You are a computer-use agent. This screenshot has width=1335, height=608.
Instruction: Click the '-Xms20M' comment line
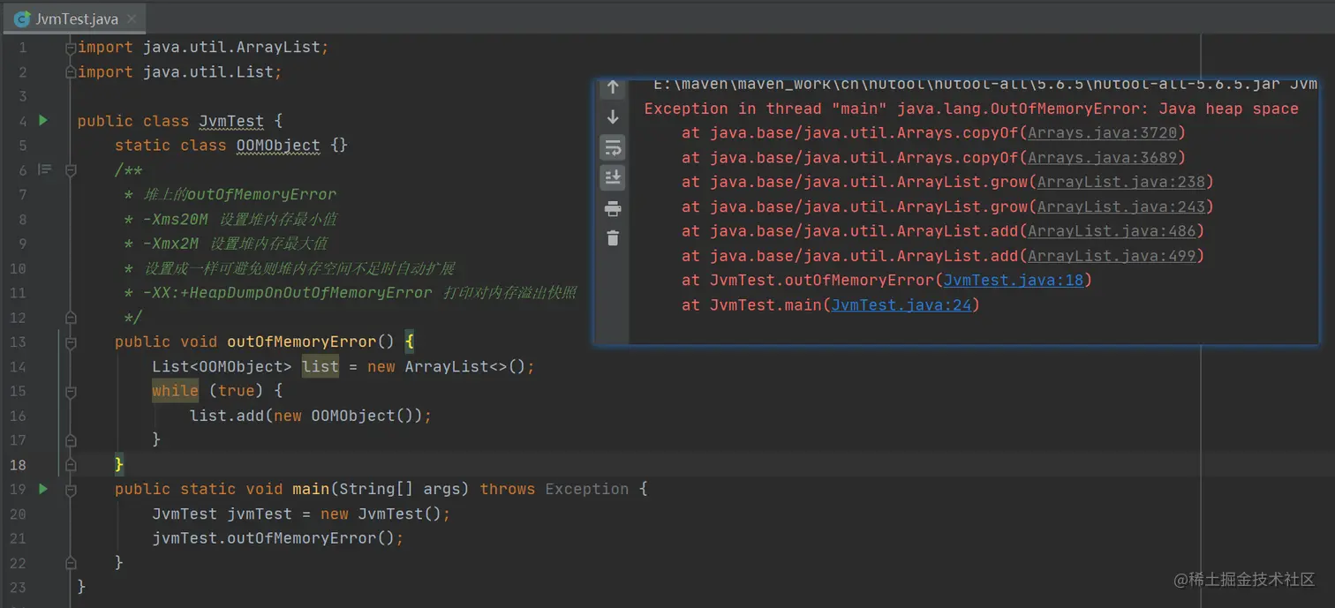230,219
